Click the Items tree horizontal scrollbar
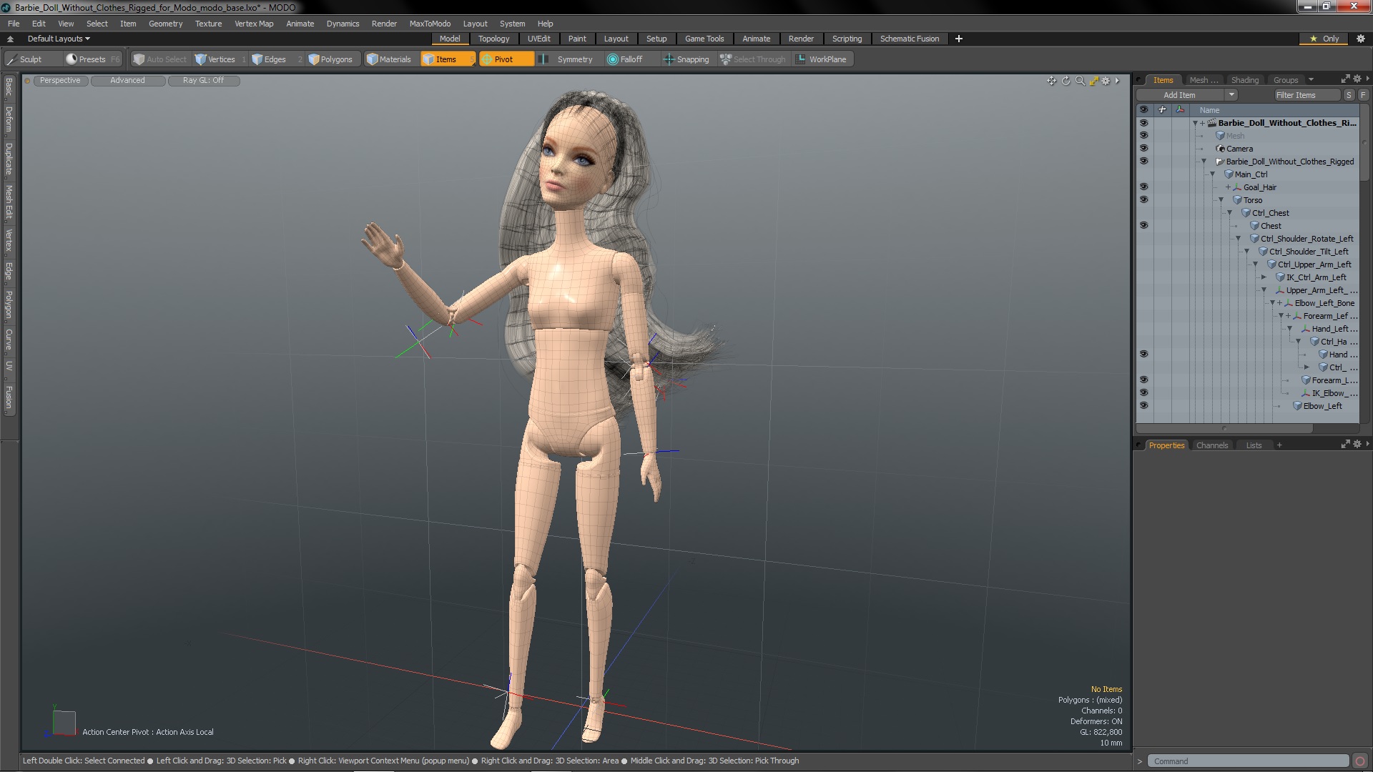This screenshot has height=772, width=1373. pyautogui.click(x=1224, y=428)
